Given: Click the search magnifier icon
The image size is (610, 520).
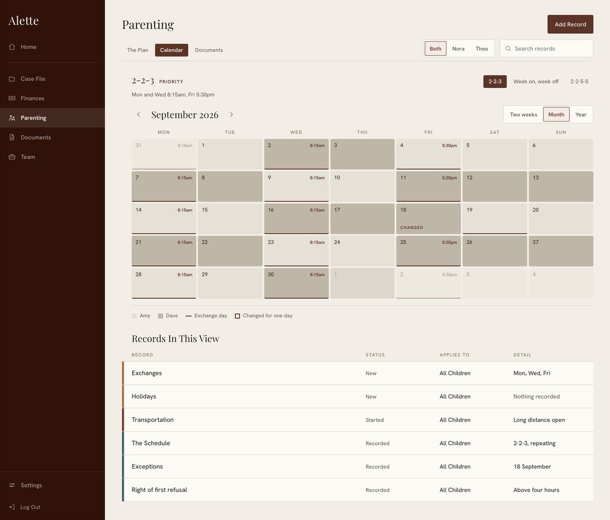Looking at the screenshot, I should coord(508,49).
